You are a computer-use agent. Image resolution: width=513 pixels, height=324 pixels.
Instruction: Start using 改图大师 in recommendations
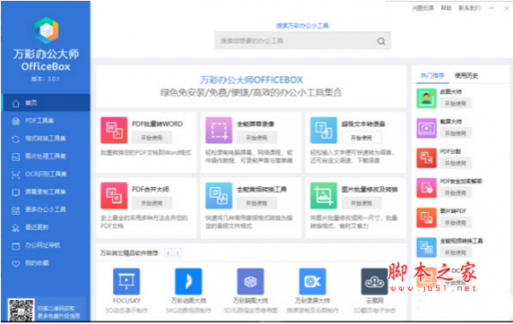coord(456,103)
